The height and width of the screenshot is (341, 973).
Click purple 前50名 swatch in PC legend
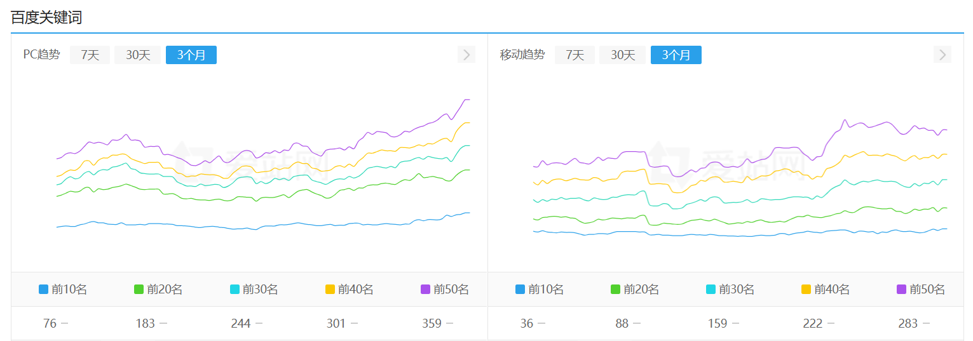click(425, 290)
